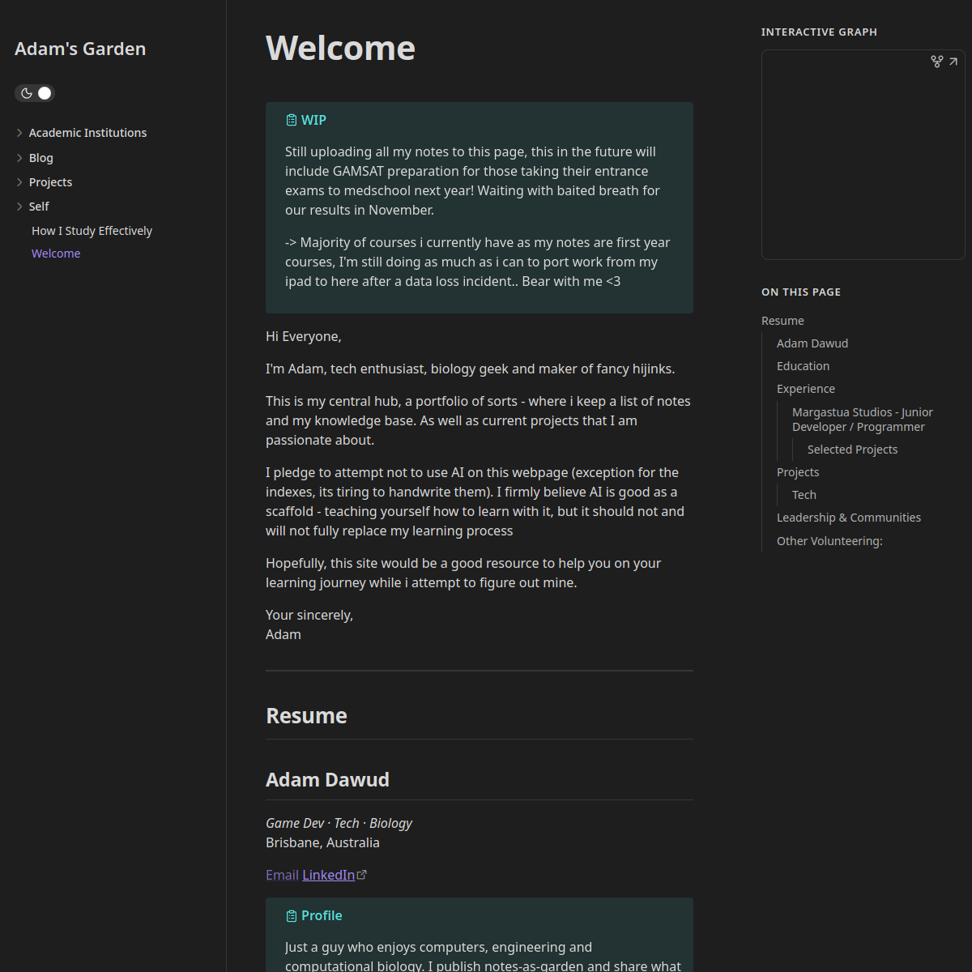Click the clipboard icon in the WIP callout
This screenshot has height=972, width=972.
click(x=291, y=119)
